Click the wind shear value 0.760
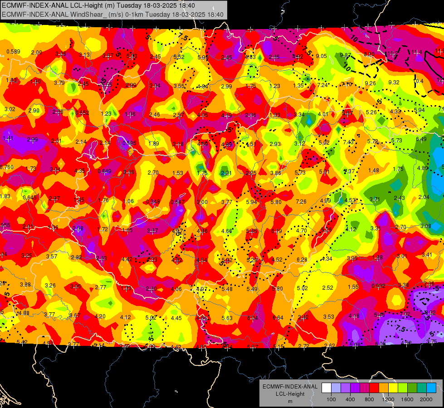Screen dimensions: 444x408 (6, 167)
